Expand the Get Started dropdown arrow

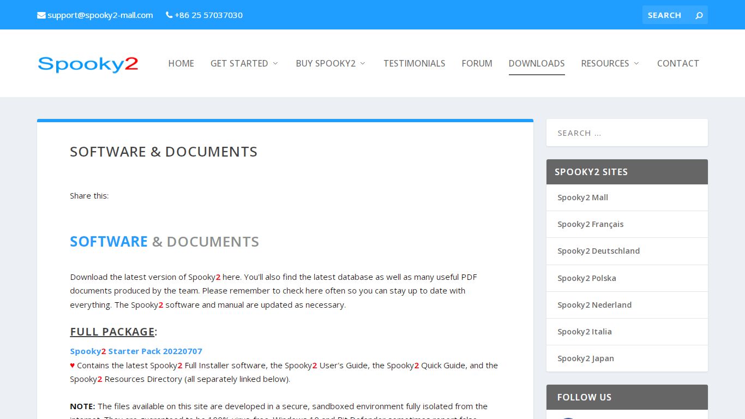275,63
